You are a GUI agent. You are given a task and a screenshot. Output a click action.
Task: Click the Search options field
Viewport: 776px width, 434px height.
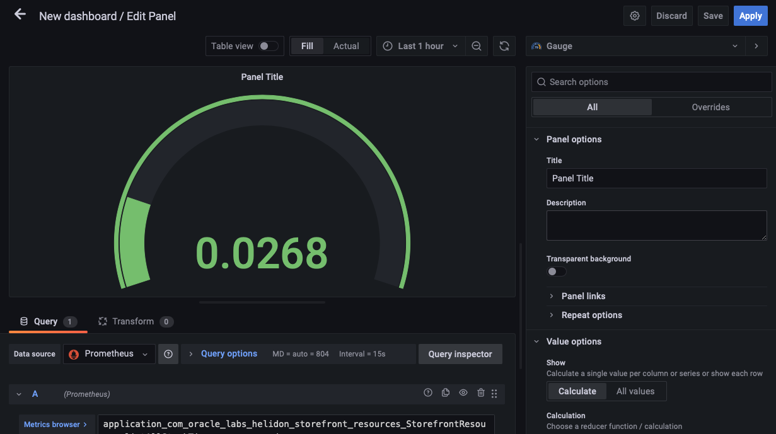(652, 82)
